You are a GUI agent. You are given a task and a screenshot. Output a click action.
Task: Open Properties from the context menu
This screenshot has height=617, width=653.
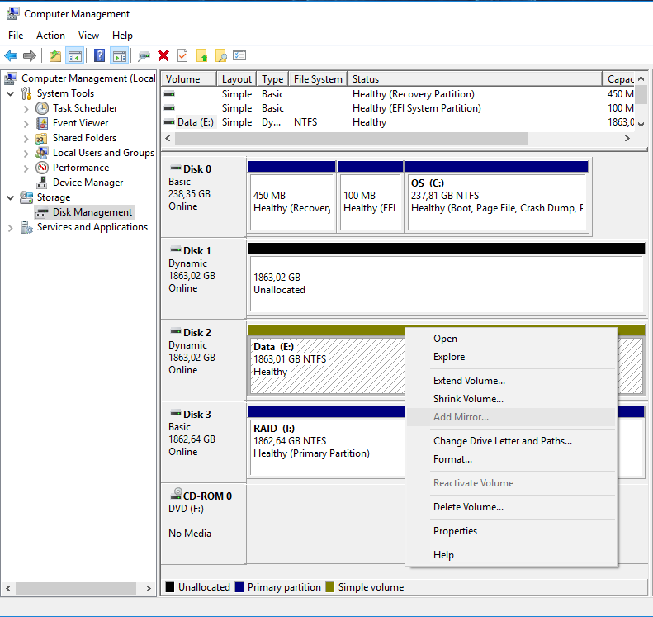(x=511, y=531)
